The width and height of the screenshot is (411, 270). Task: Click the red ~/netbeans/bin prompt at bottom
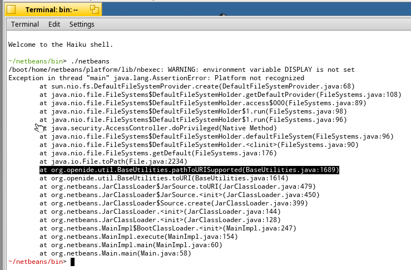[x=37, y=262]
